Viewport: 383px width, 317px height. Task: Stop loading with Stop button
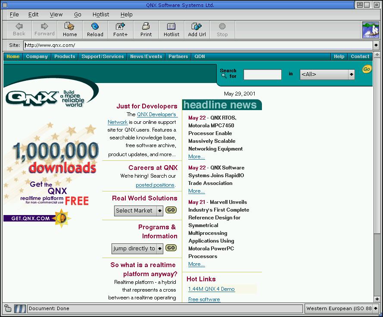(x=222, y=30)
